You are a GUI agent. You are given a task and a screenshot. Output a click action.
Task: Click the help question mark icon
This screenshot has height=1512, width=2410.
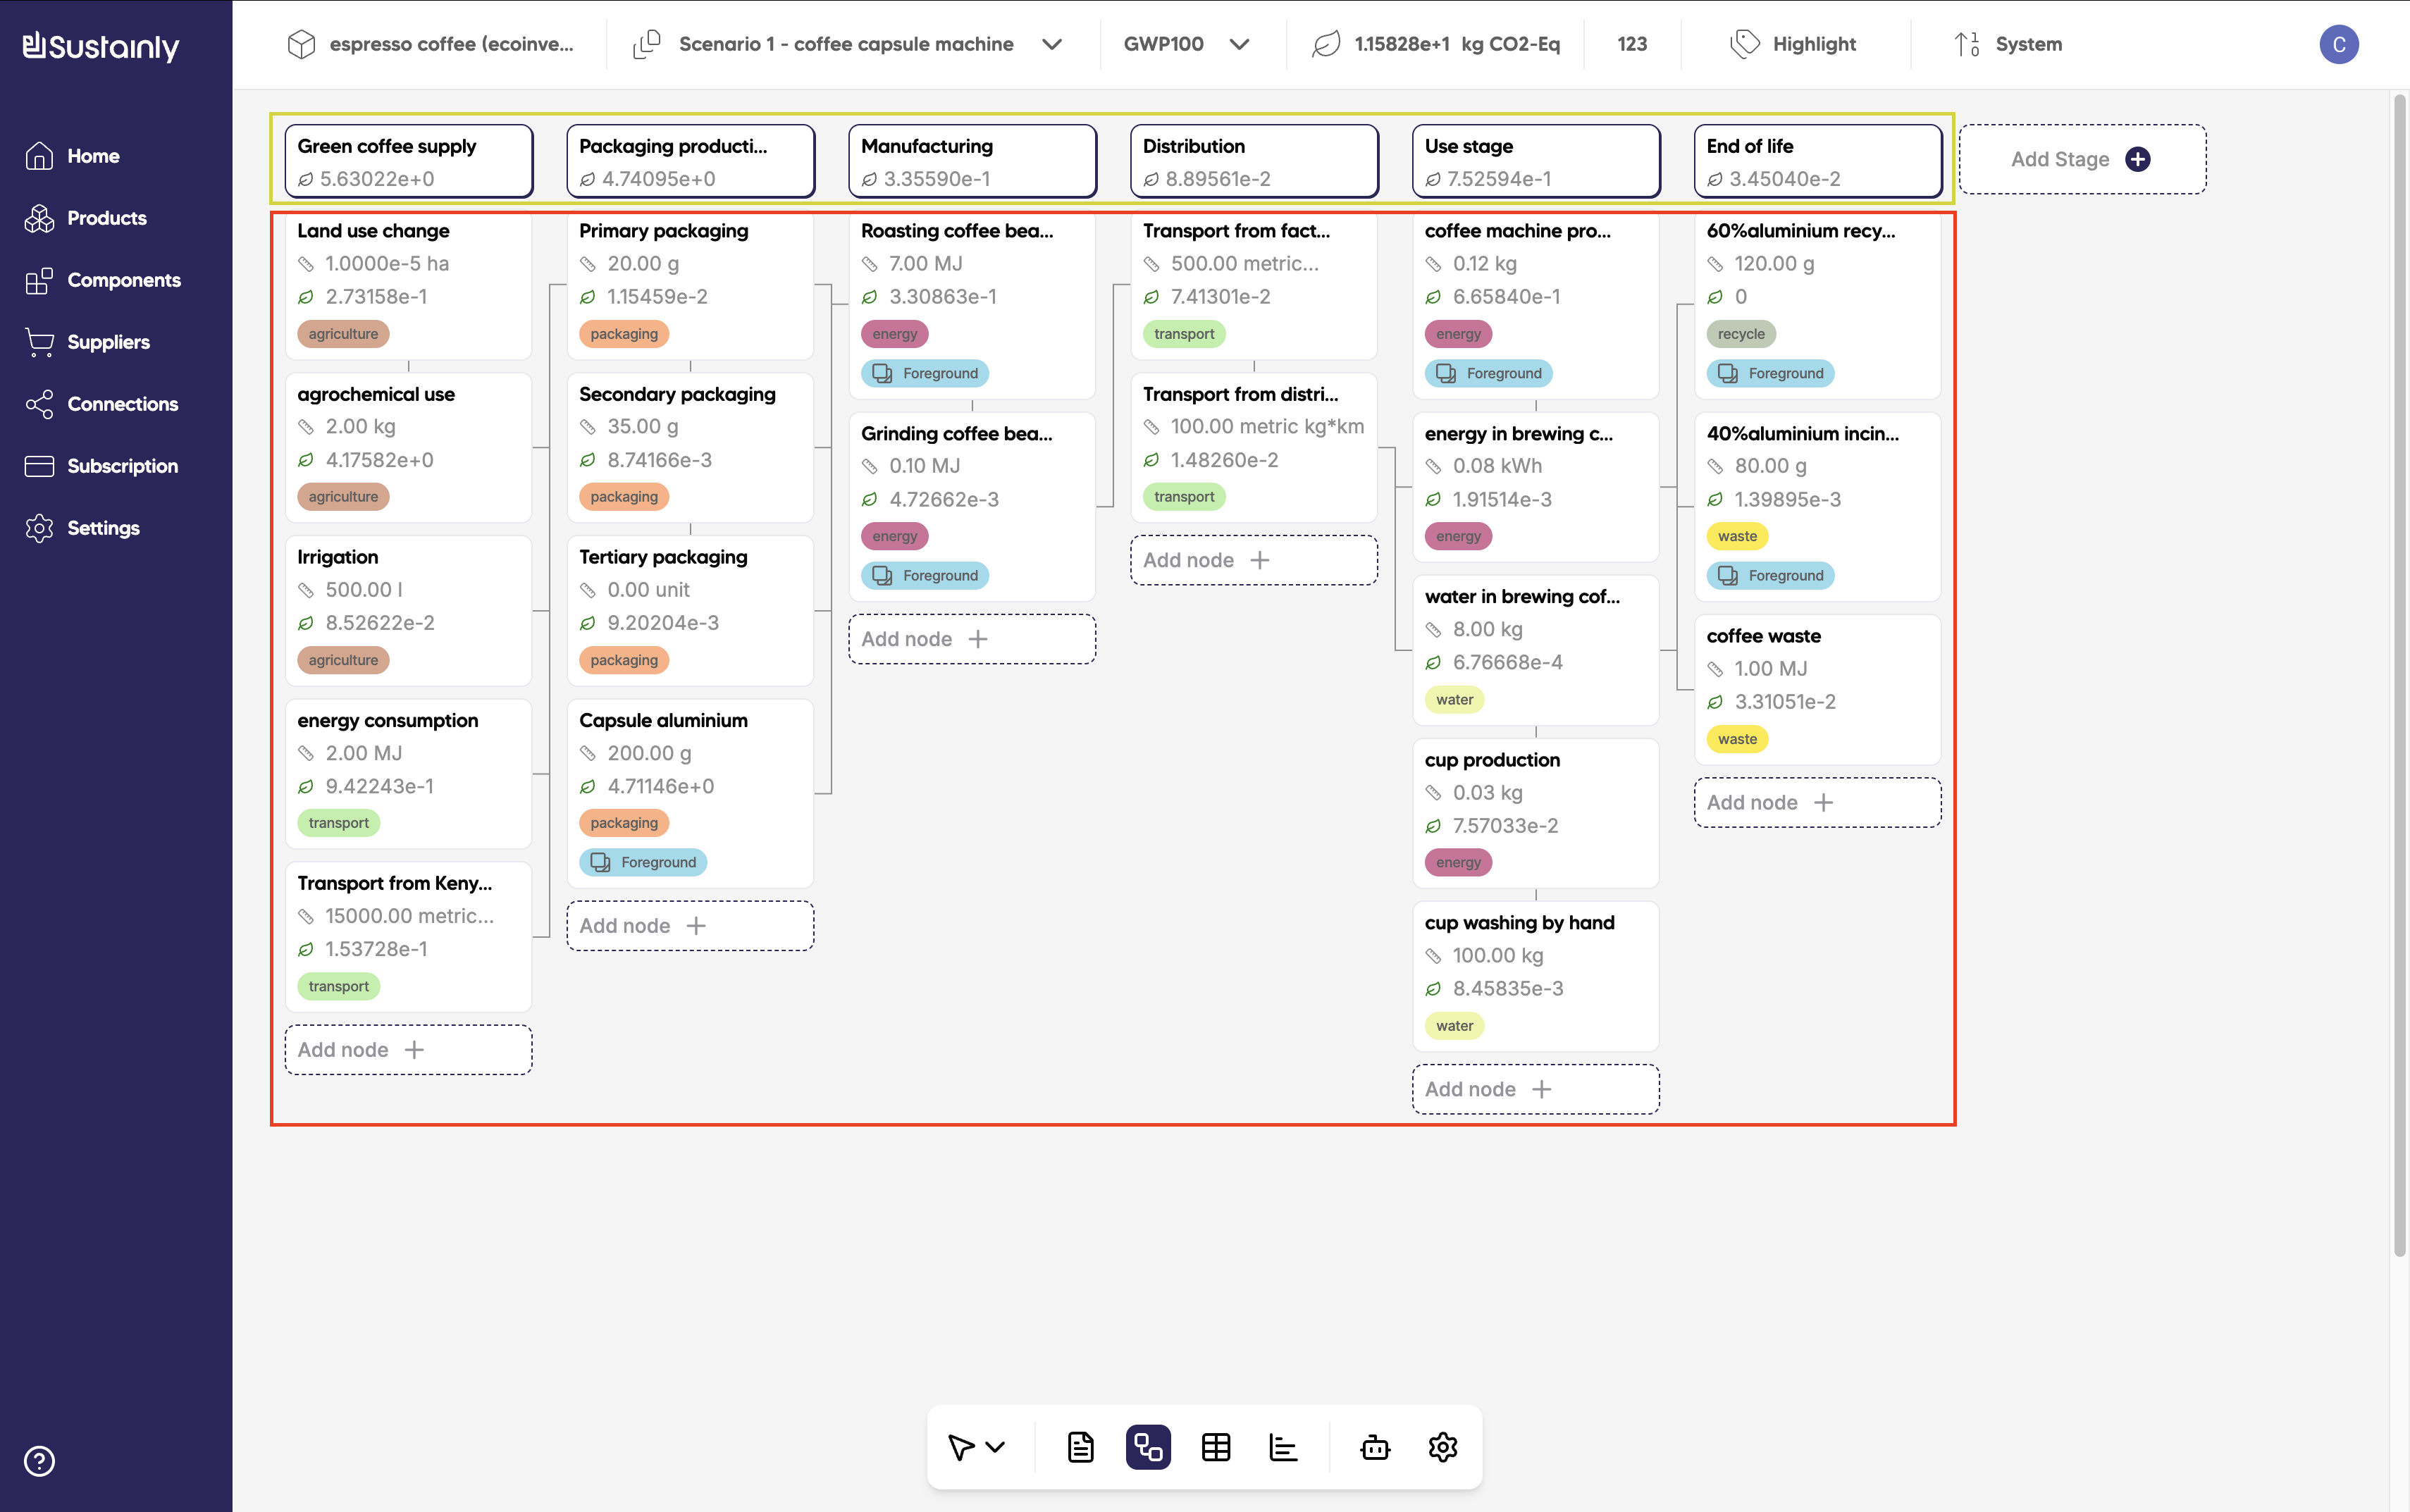39,1461
